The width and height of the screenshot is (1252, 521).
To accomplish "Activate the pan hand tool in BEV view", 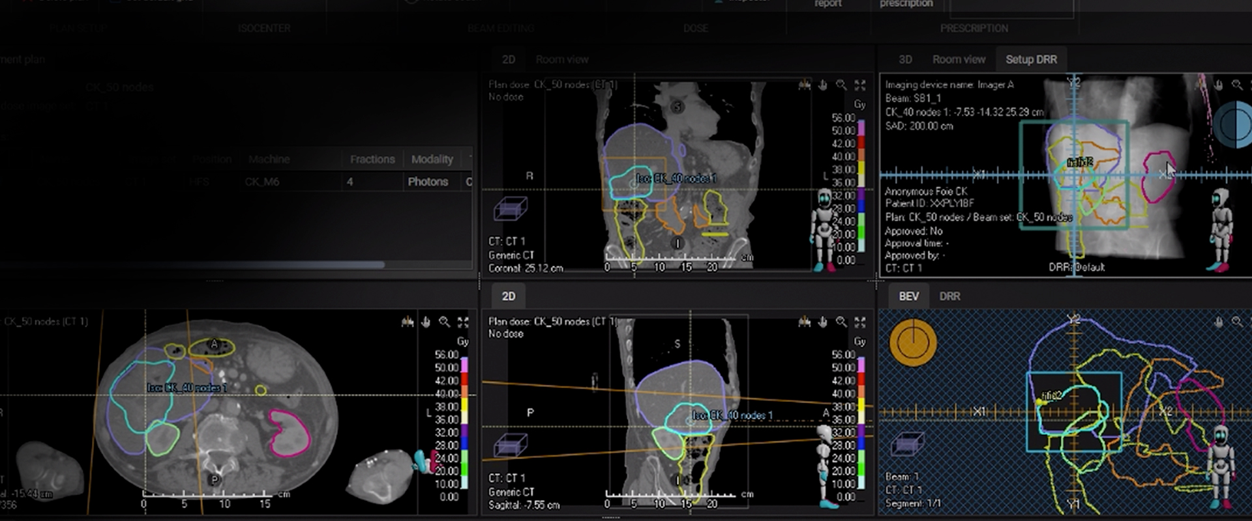I will click(1218, 322).
